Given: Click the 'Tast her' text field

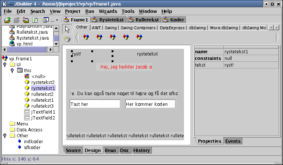Looking at the screenshot, I should coord(95,104).
